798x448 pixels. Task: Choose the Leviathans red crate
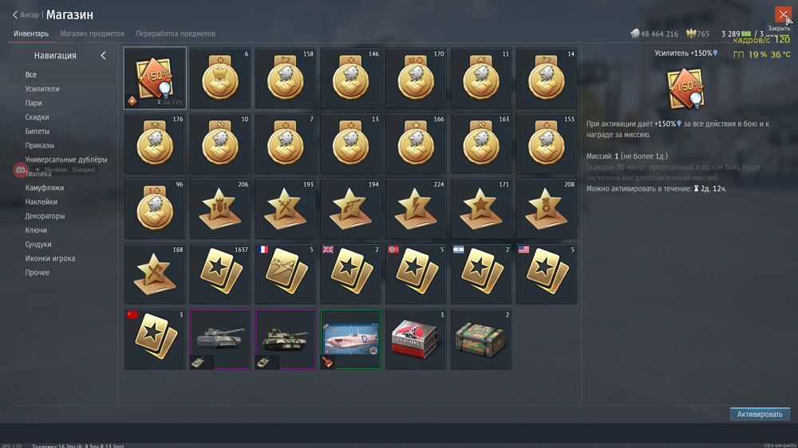click(x=416, y=339)
